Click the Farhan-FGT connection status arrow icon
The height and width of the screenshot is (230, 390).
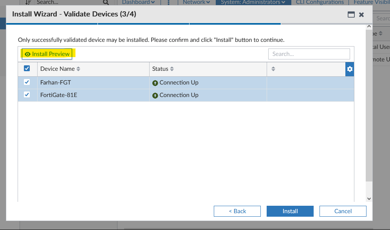click(x=155, y=83)
